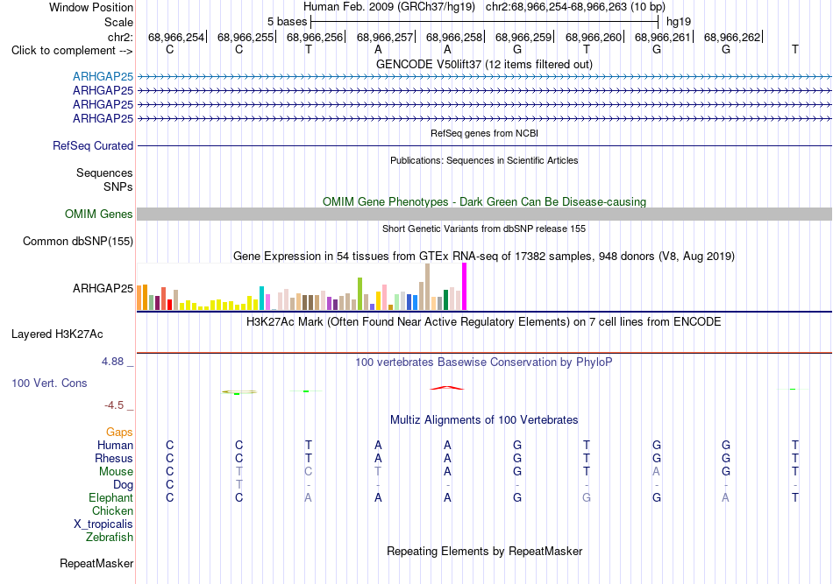The image size is (833, 584).
Task: Open the H3K27Ac Mark track title
Action: pyautogui.click(x=484, y=322)
